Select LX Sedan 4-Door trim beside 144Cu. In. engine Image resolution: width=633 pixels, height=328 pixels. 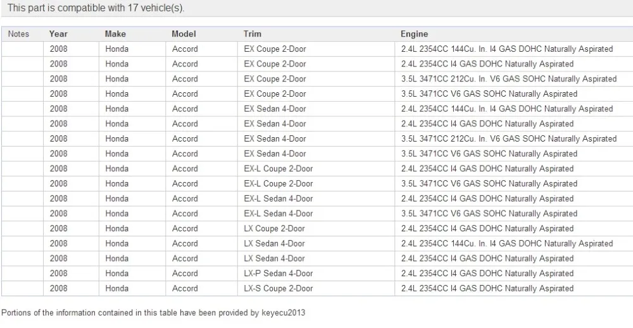[316, 243]
